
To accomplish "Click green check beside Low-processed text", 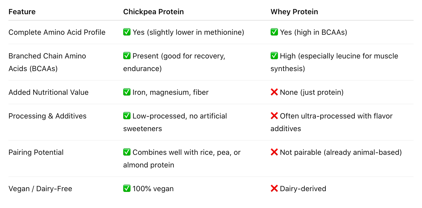I will point(127,116).
